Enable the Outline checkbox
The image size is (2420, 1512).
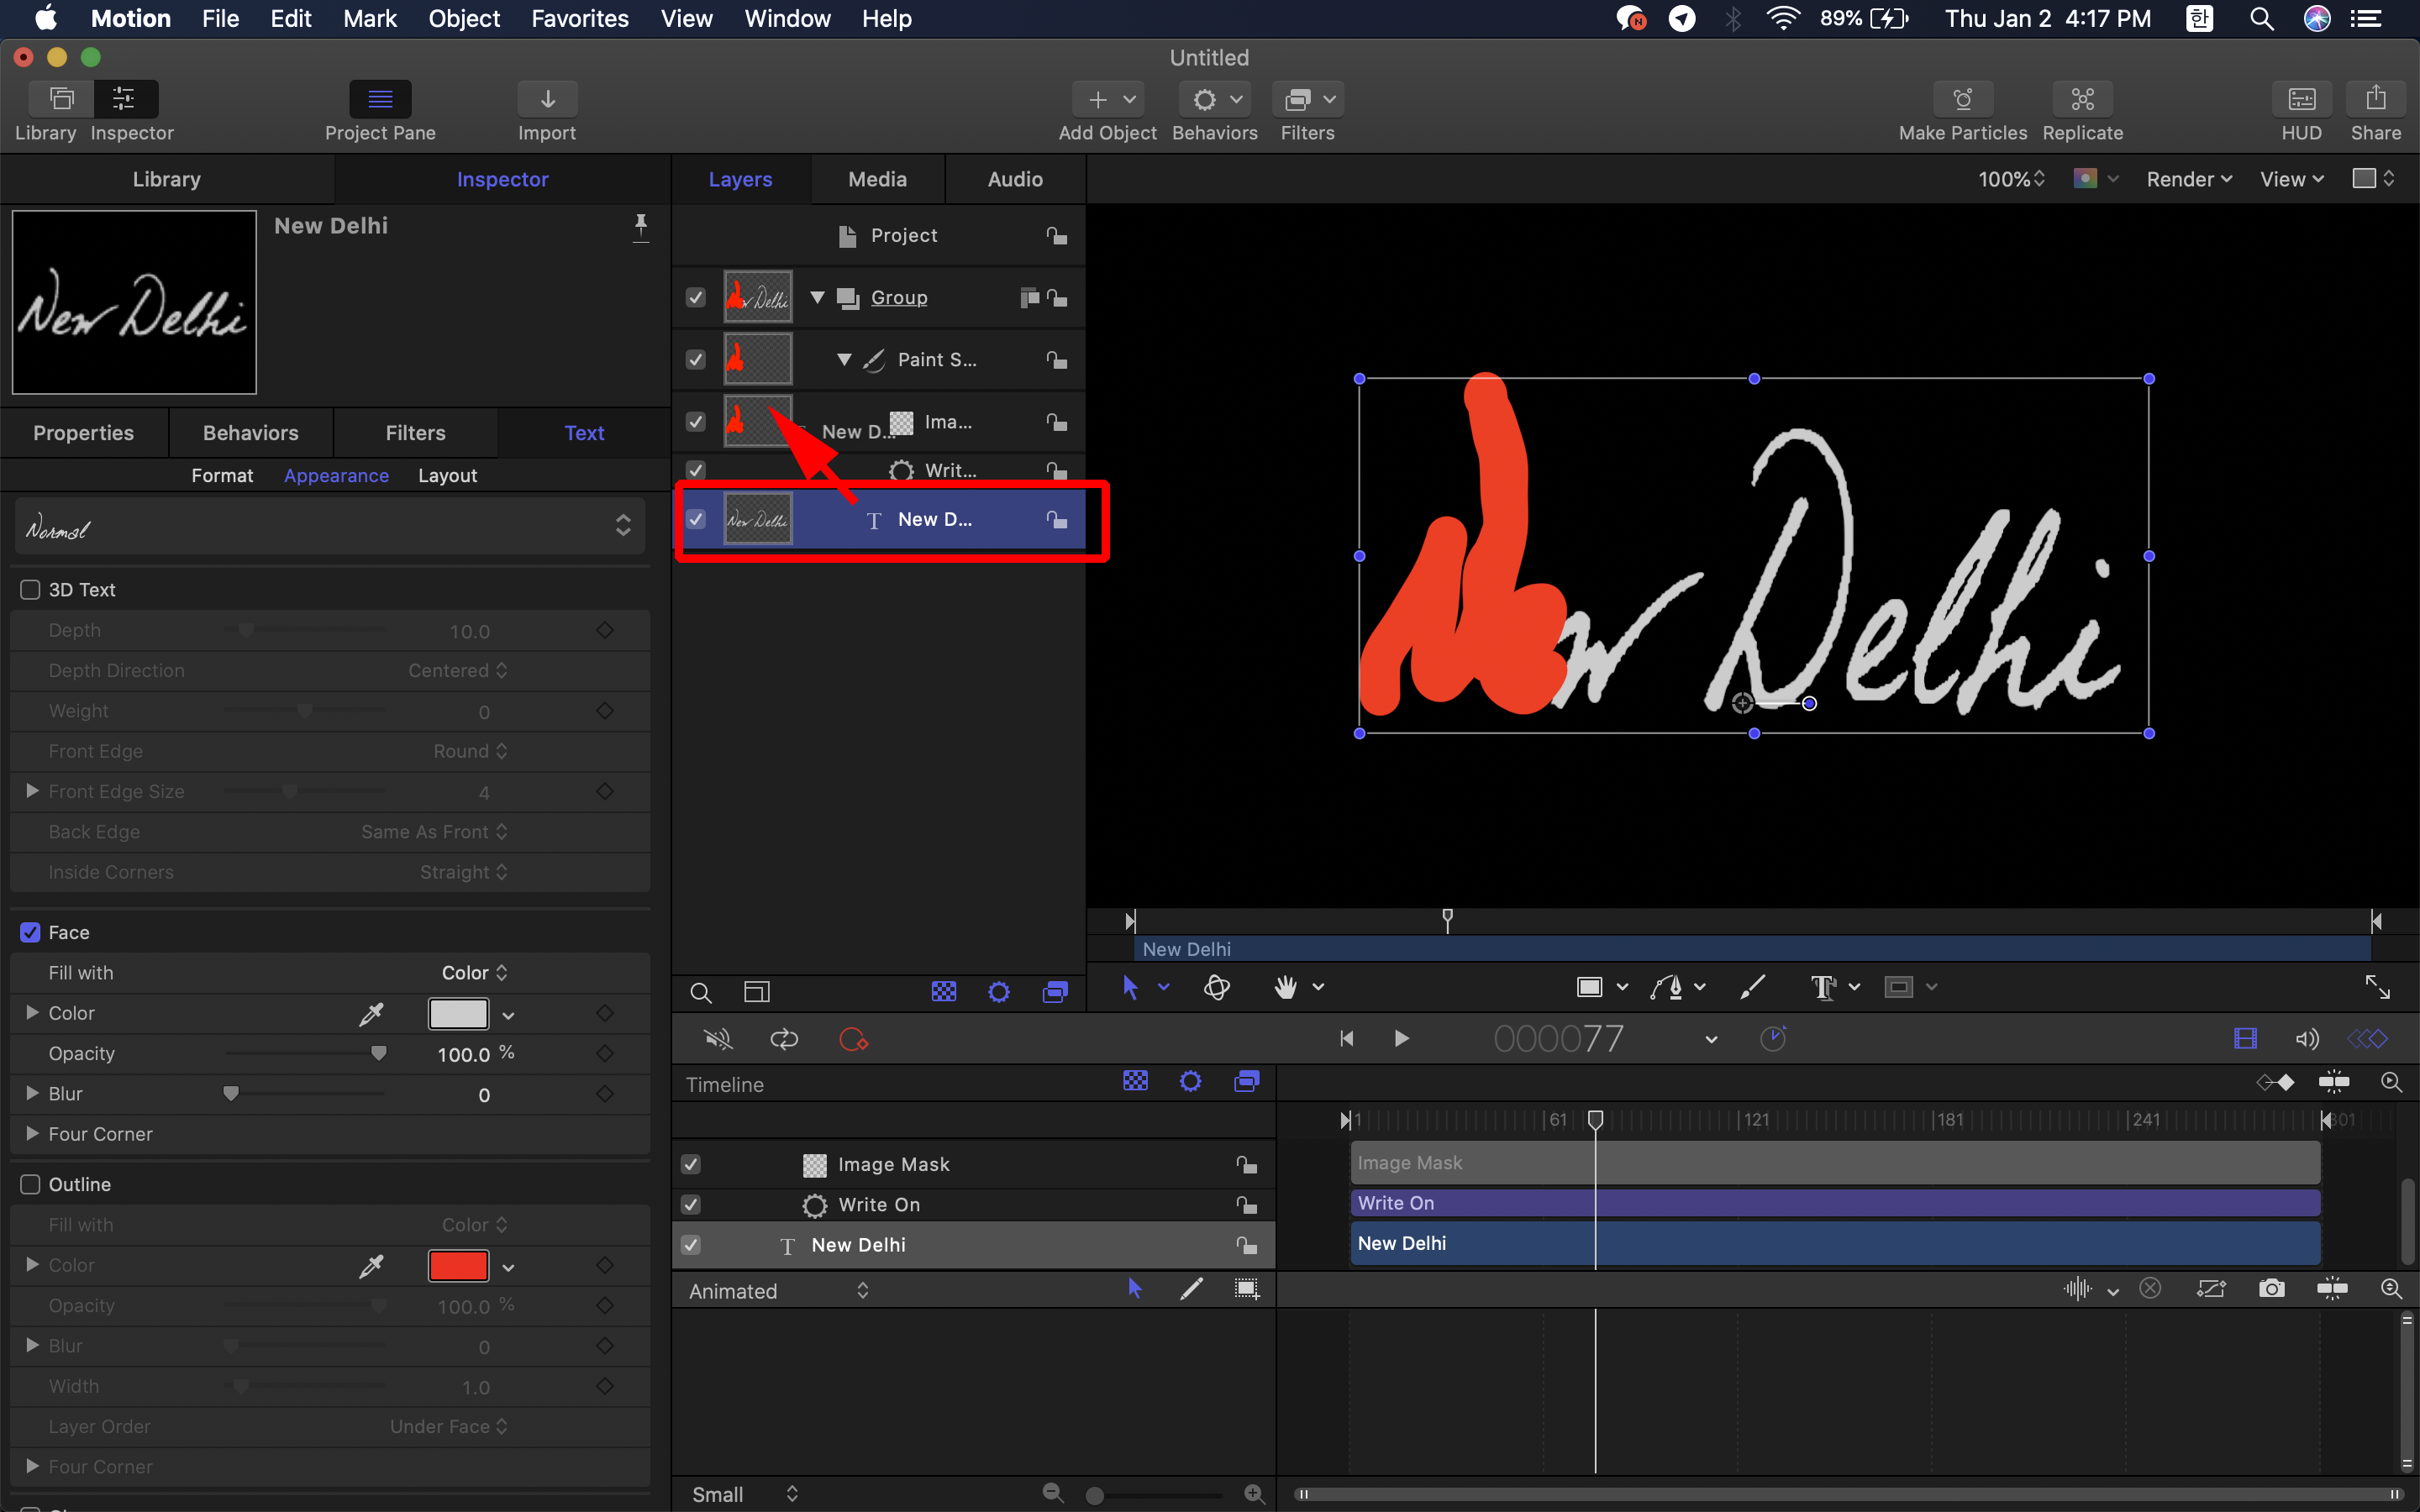31,1184
